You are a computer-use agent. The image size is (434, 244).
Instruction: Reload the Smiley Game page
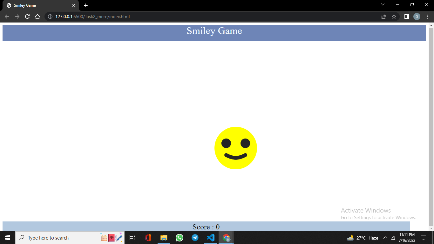coord(27,17)
